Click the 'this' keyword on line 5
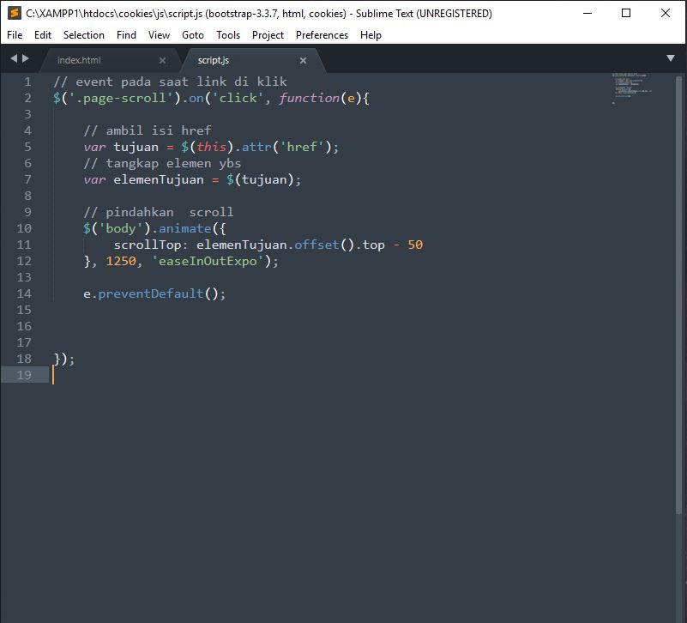687x623 pixels. pyautogui.click(x=212, y=147)
